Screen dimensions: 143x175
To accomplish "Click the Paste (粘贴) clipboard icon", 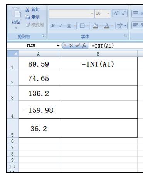I will click(x=16, y=12).
